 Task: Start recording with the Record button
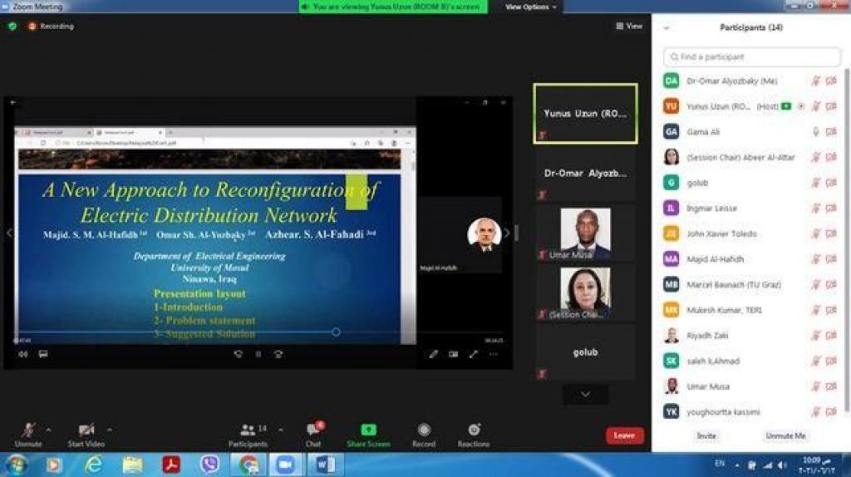(x=424, y=430)
